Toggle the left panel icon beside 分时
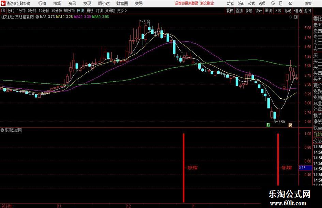This screenshot has width=322, height=208. (3, 11)
